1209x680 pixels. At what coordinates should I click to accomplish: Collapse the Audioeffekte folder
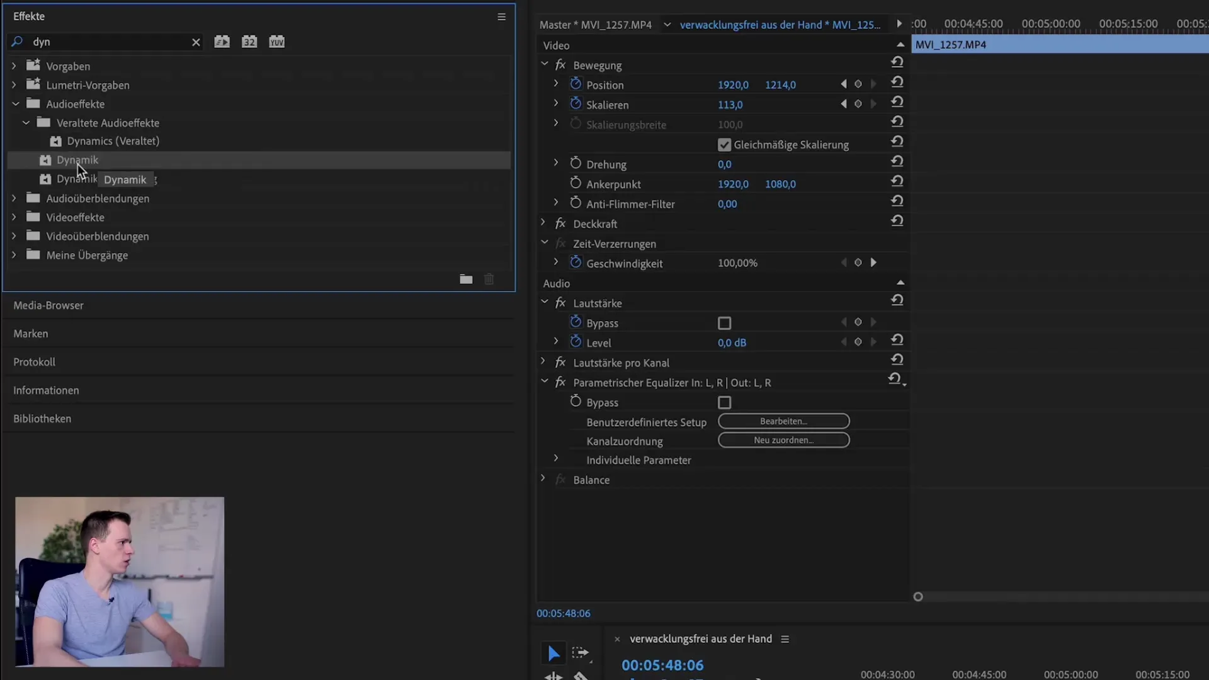[15, 104]
